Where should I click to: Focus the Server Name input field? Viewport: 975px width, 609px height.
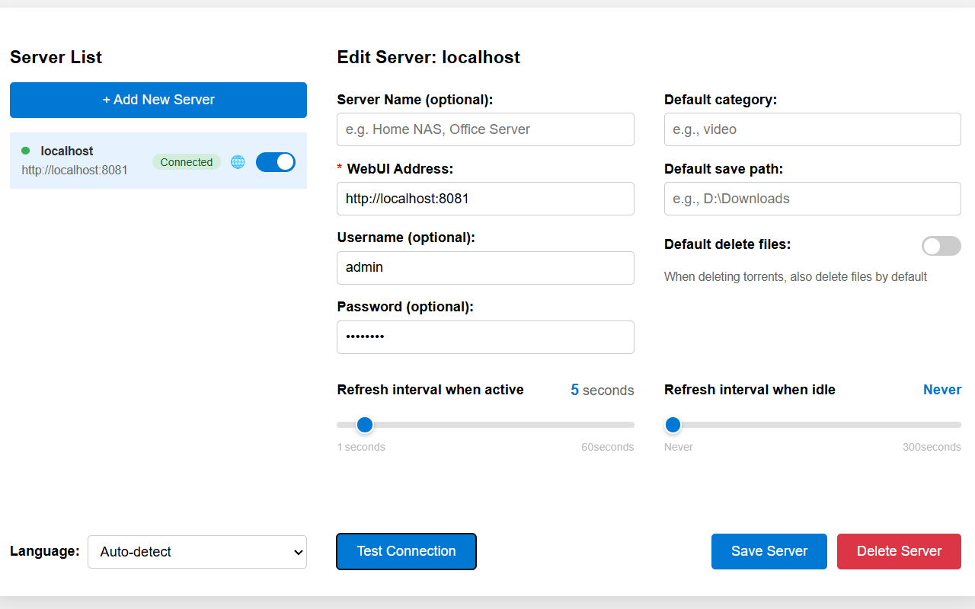tap(485, 129)
